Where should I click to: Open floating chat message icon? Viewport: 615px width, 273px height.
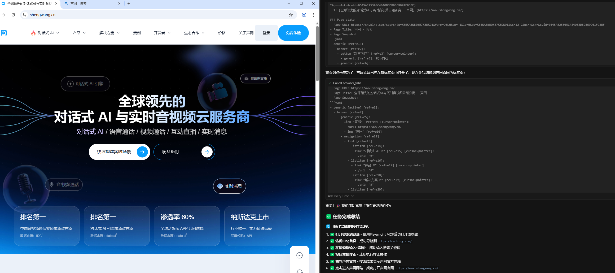tap(300, 255)
